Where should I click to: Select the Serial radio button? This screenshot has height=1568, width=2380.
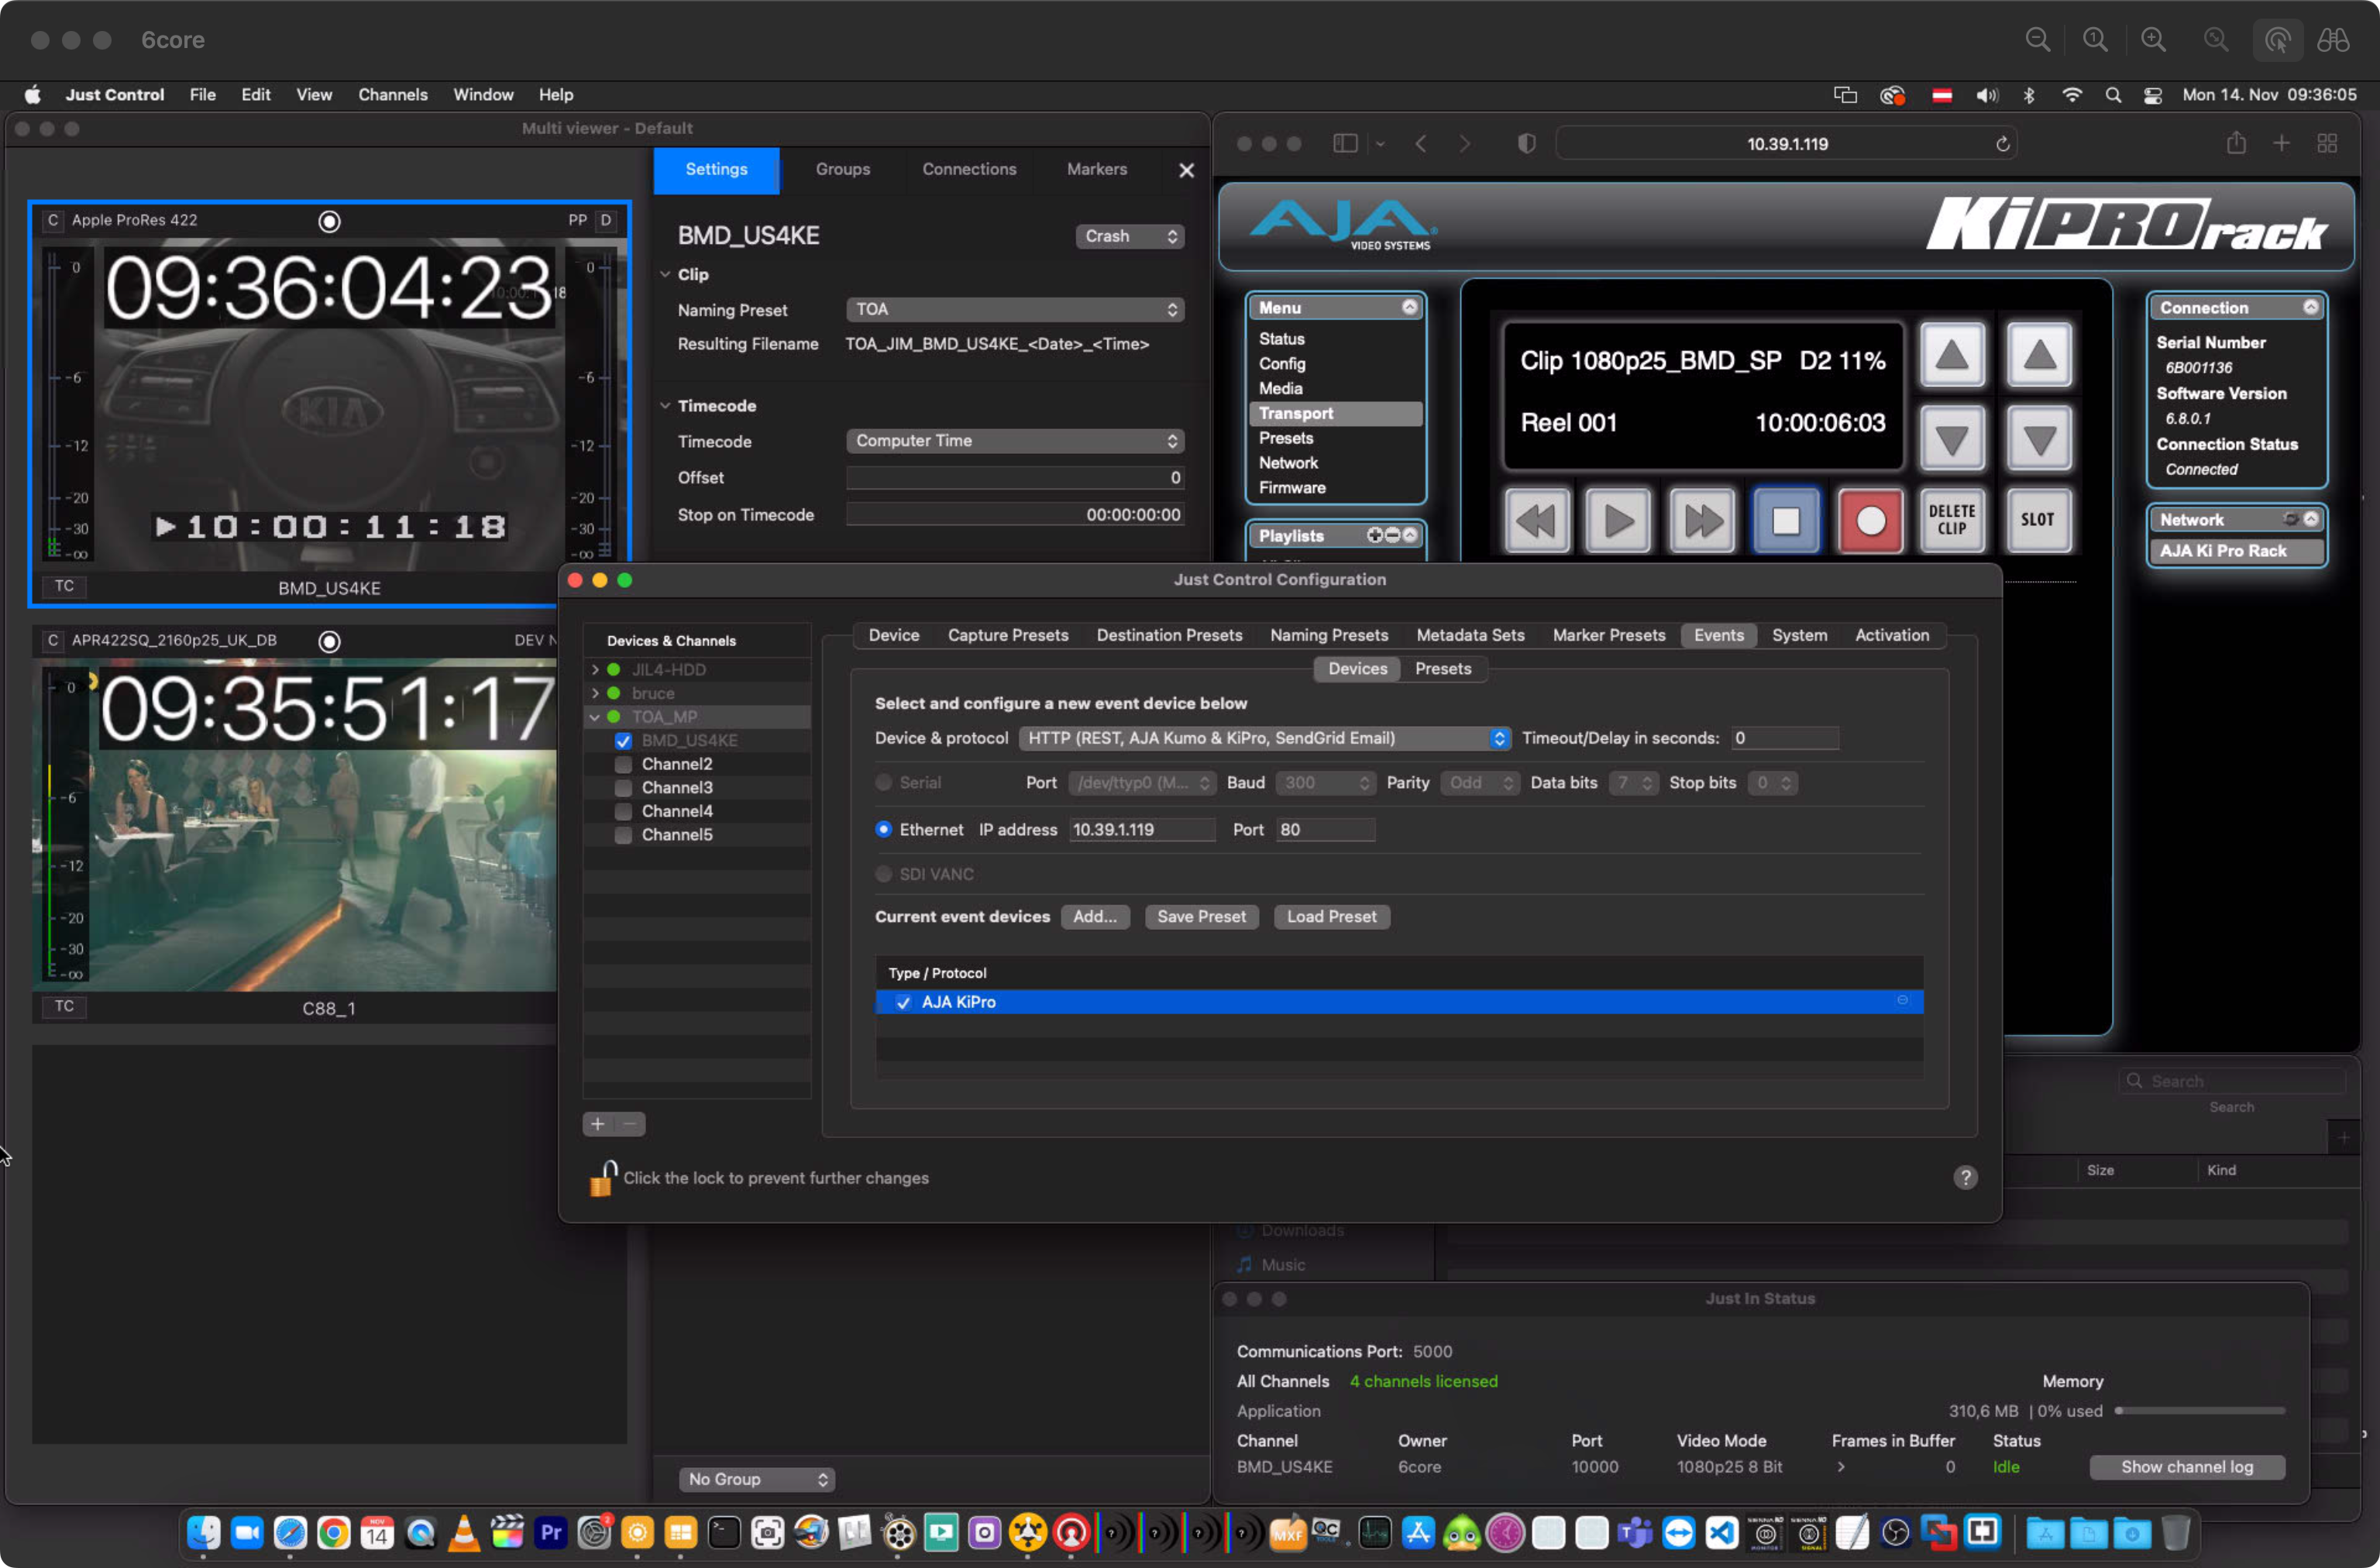click(883, 782)
